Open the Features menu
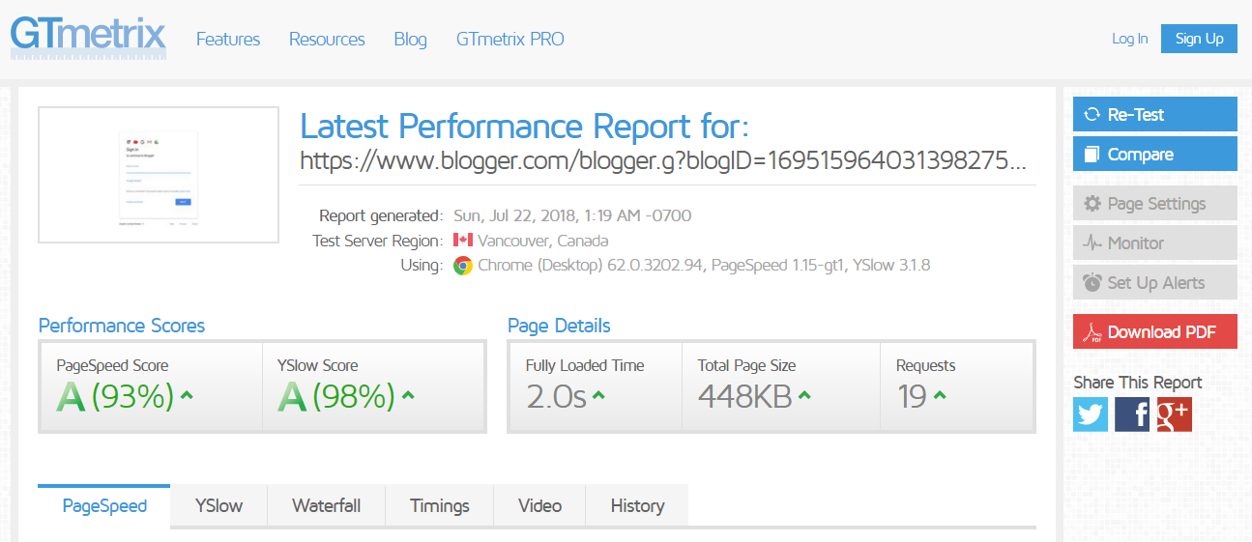The image size is (1252, 542). coord(228,40)
